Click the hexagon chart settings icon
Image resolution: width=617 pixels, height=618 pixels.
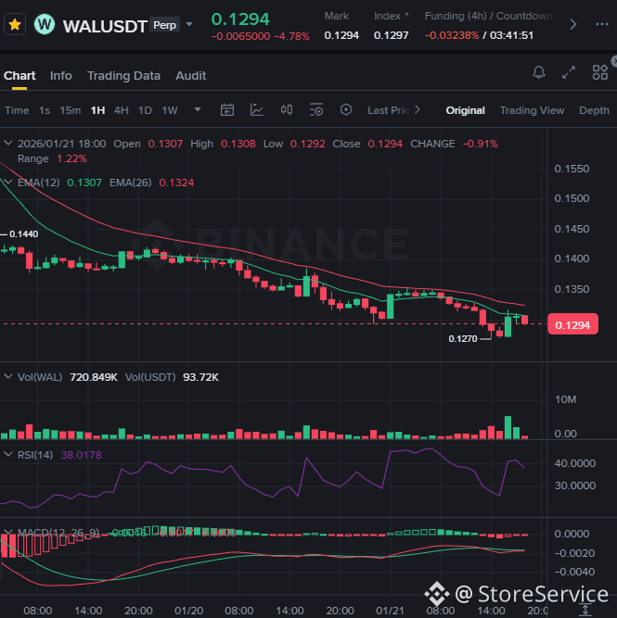346,109
